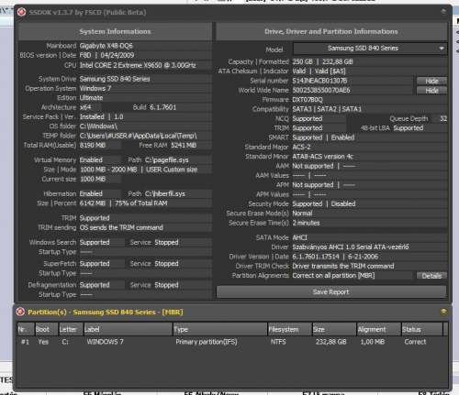This screenshot has height=395, width=459.
Task: Click the Alignment column header
Action: click(x=379, y=329)
